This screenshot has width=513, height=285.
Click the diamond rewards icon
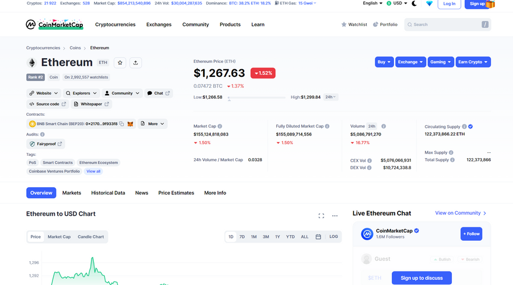[430, 3]
